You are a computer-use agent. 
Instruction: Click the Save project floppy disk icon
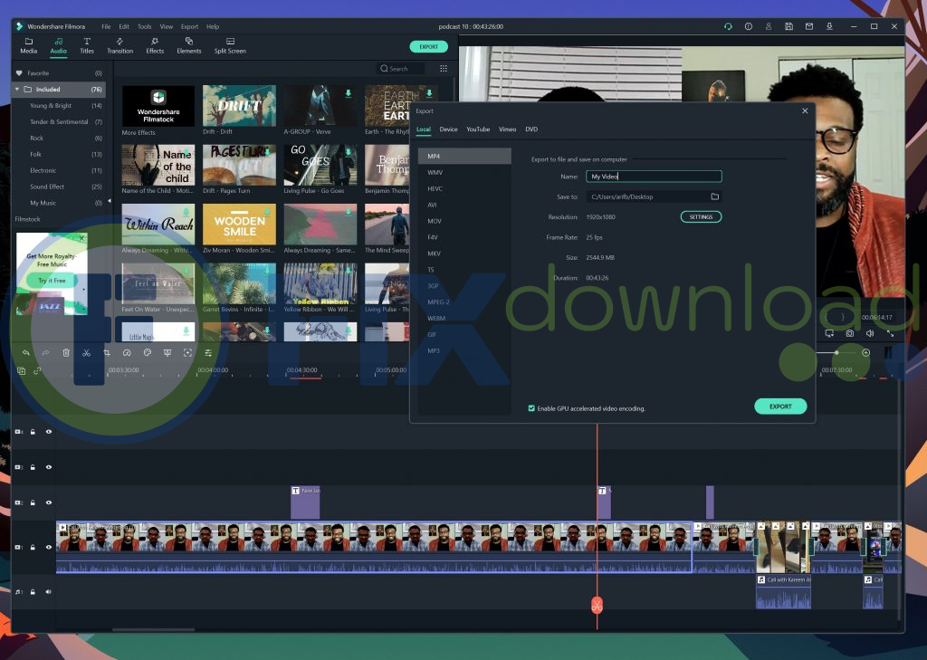click(x=789, y=26)
